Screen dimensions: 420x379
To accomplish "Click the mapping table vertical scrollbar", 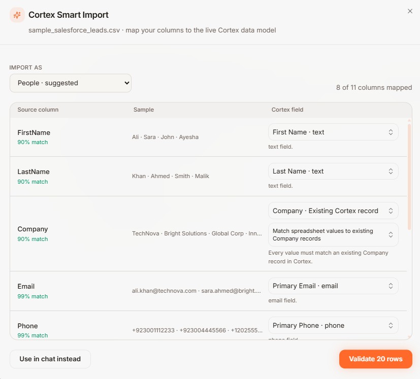I will [409, 177].
